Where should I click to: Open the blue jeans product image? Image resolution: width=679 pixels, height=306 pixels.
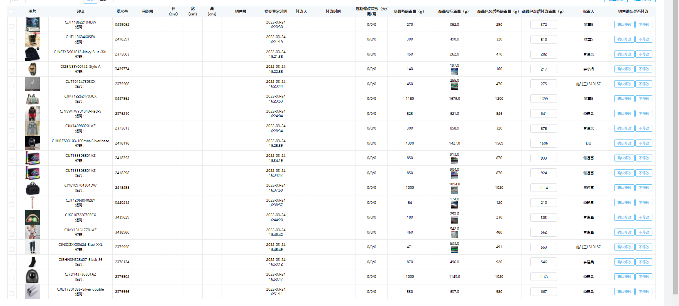(32, 247)
